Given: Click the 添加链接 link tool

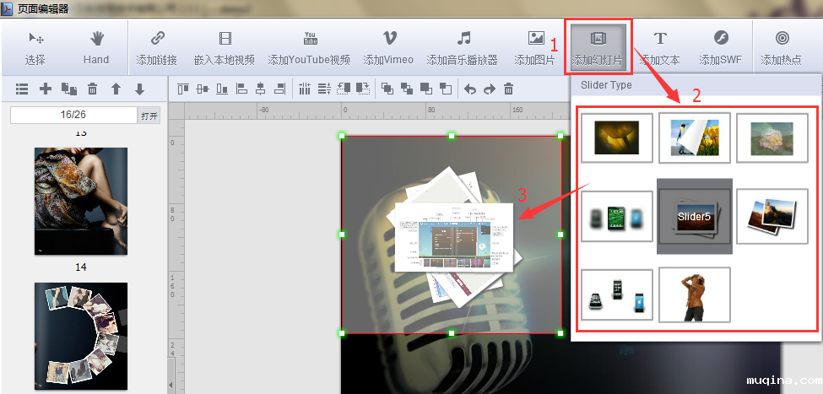Looking at the screenshot, I should [156, 47].
